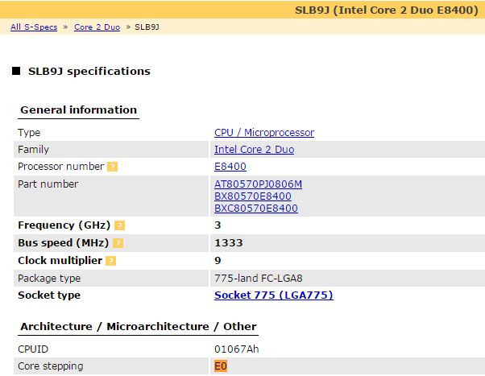Click the CPUID value 01067Ah
This screenshot has width=485, height=376.
click(x=237, y=349)
